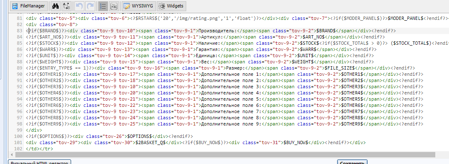Click the Сохранить save button

click(x=352, y=162)
